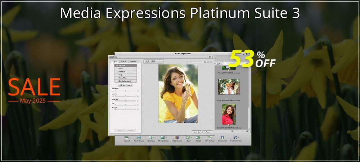Select Enhance in the adjust list
This screenshot has height=162, width=360.
tap(125, 66)
